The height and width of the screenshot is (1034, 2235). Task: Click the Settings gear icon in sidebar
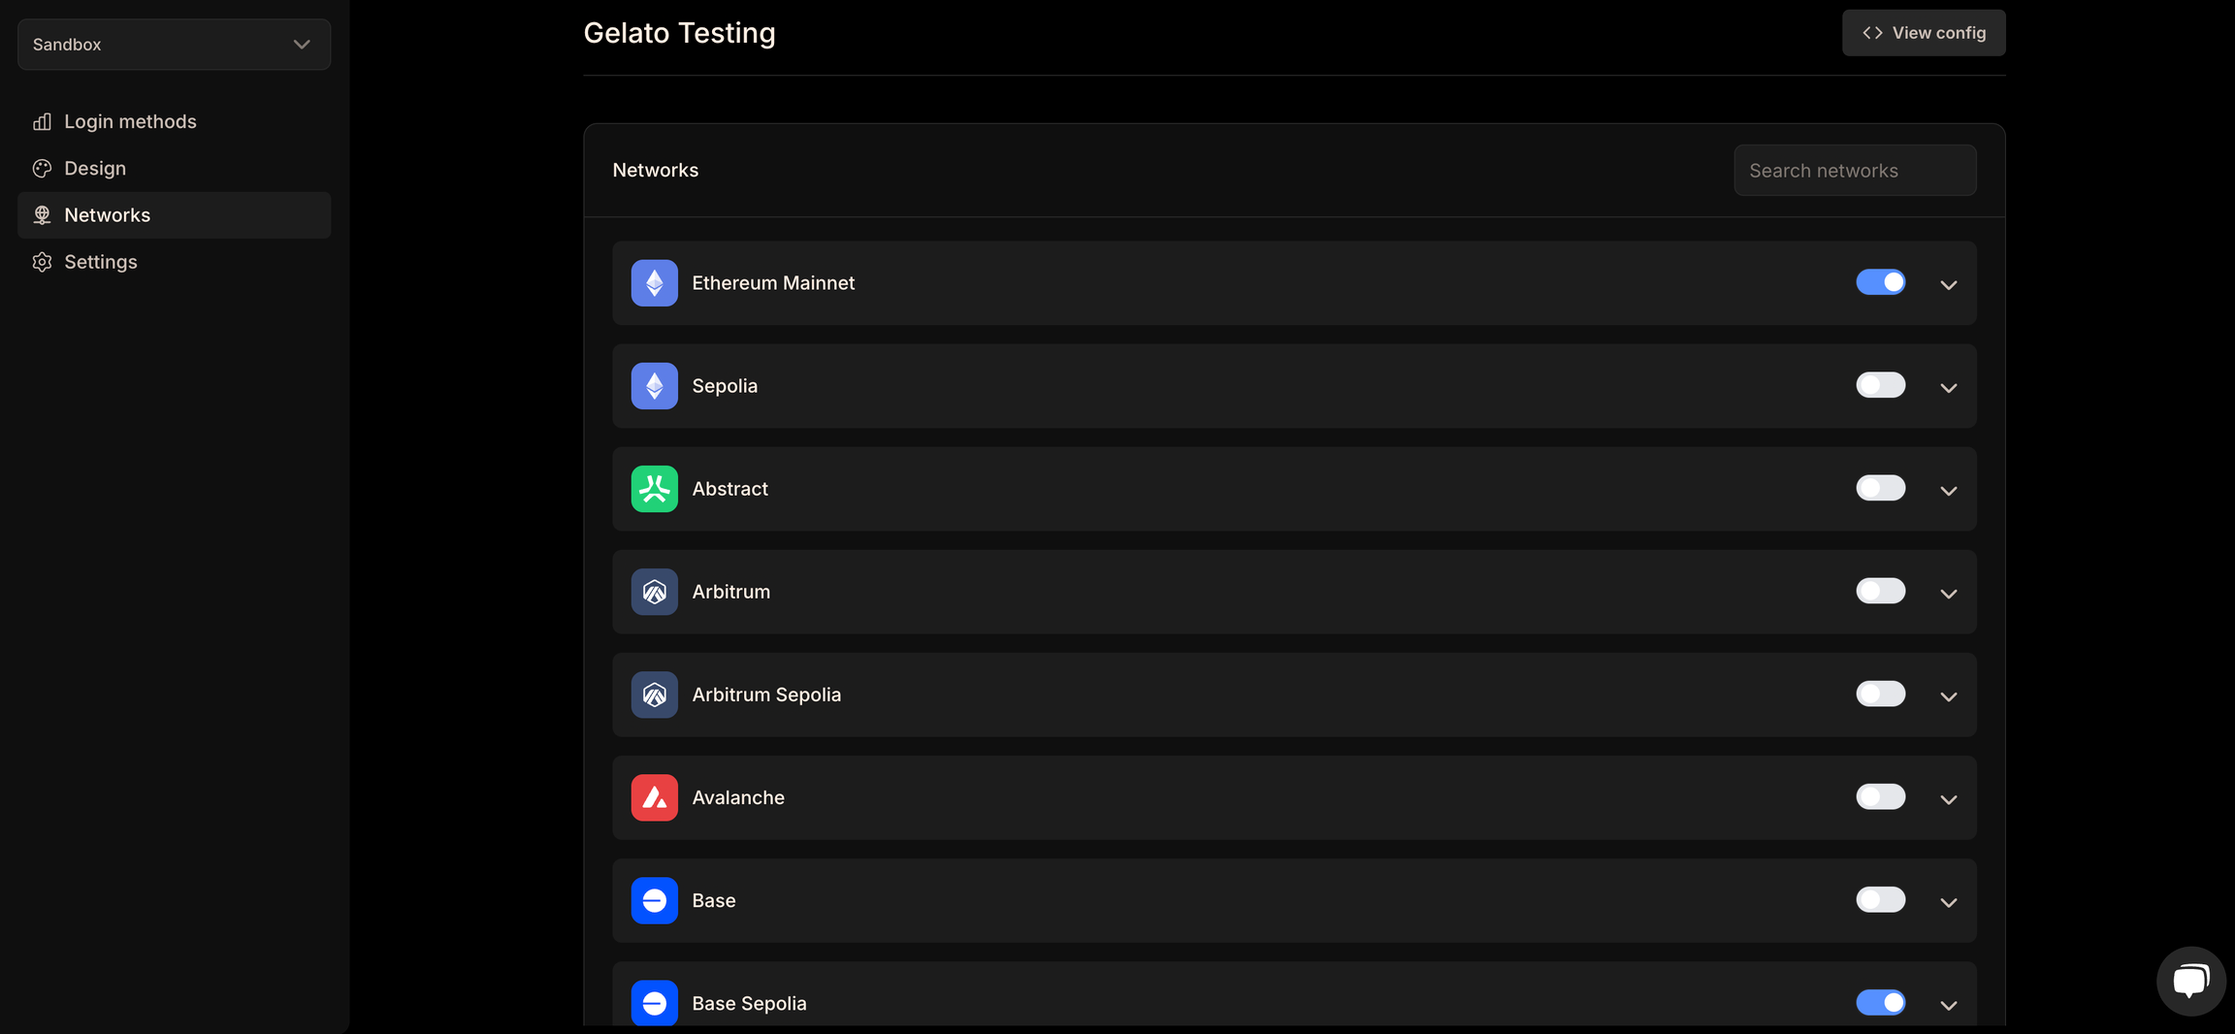42,262
